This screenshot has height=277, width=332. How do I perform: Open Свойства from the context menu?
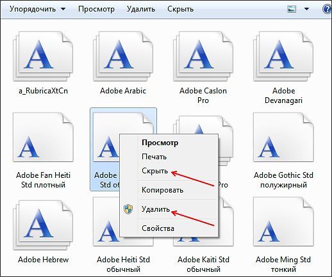(158, 228)
